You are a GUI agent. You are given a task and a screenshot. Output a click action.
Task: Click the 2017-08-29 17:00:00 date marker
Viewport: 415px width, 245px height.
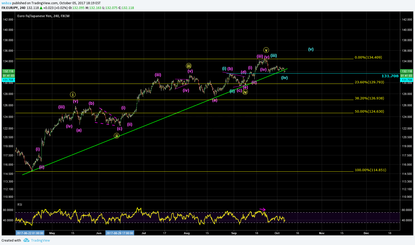[120, 233]
